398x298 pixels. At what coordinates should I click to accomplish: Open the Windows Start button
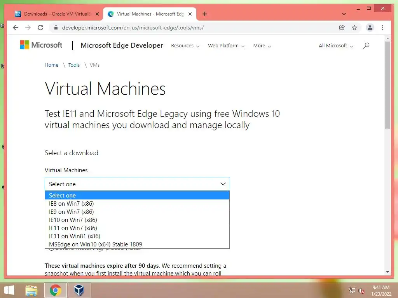pyautogui.click(x=9, y=290)
